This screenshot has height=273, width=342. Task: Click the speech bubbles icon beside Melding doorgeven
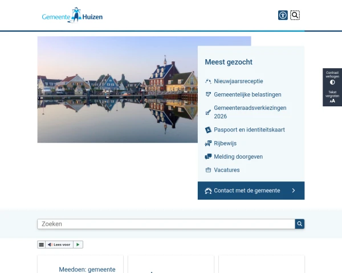click(208, 156)
